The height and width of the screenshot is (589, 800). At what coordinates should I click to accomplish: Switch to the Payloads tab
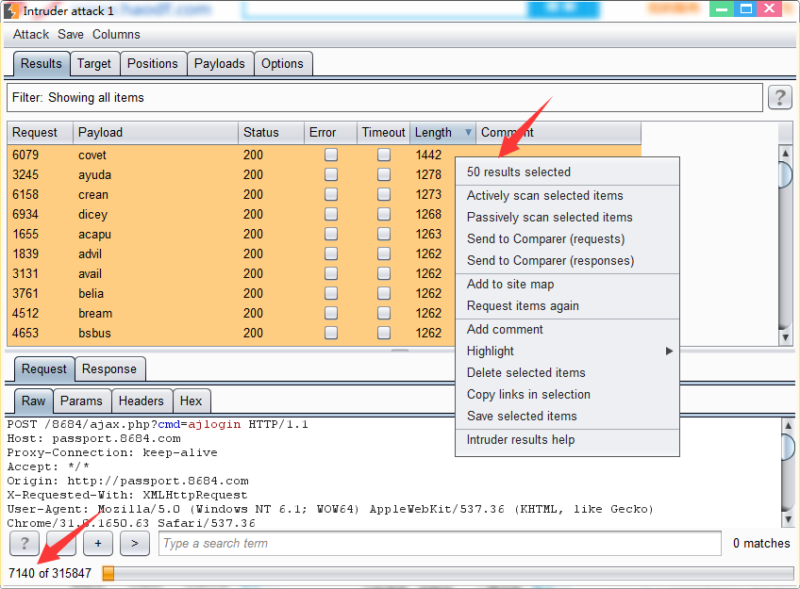click(220, 64)
